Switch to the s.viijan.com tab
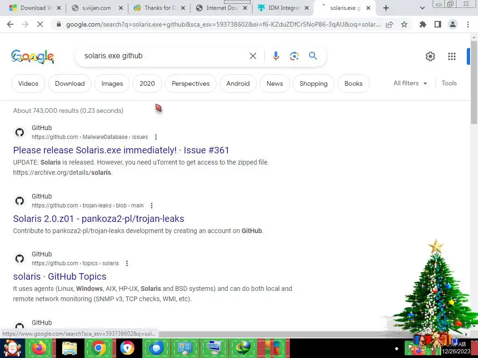Image resolution: width=478 pixels, height=358 pixels. (96, 8)
